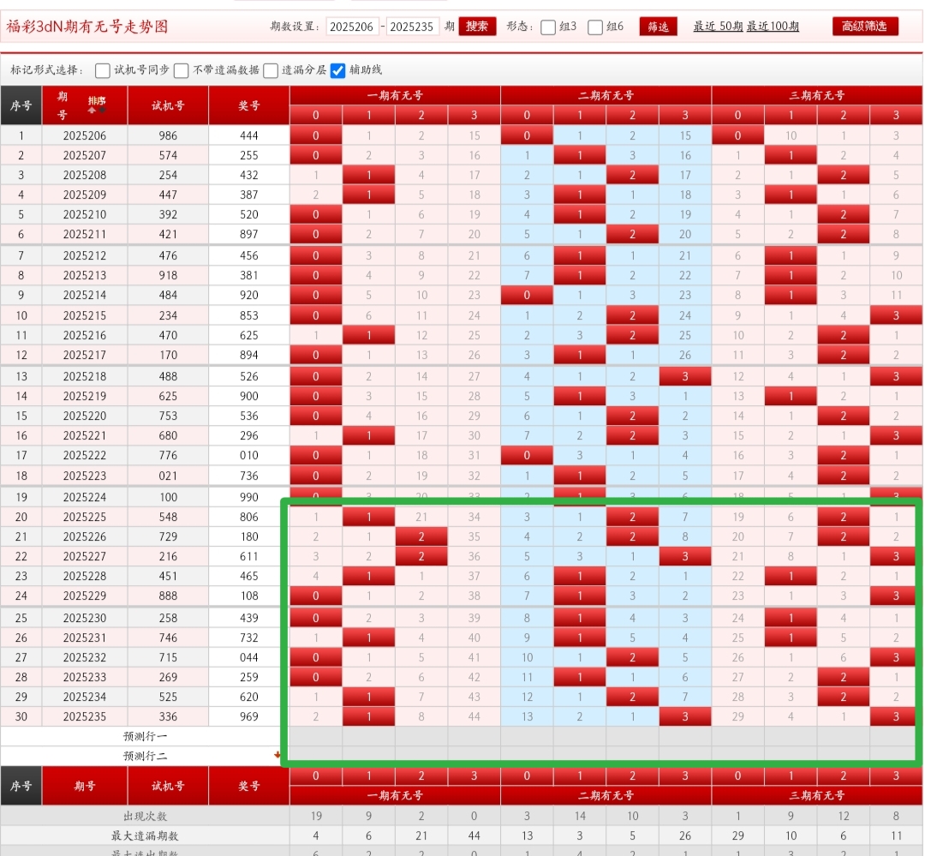Click the 标记形式选择 label
Viewport: 925px width, 856px height.
47,70
